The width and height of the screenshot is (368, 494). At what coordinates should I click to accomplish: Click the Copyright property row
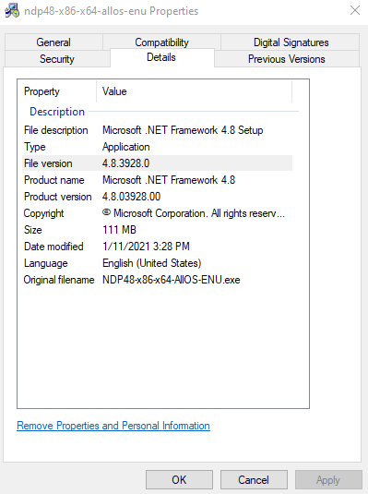tap(157, 213)
